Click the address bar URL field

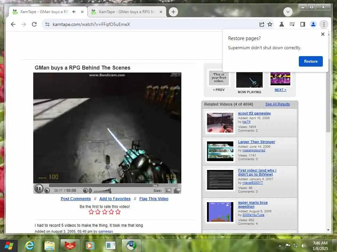coord(150,24)
